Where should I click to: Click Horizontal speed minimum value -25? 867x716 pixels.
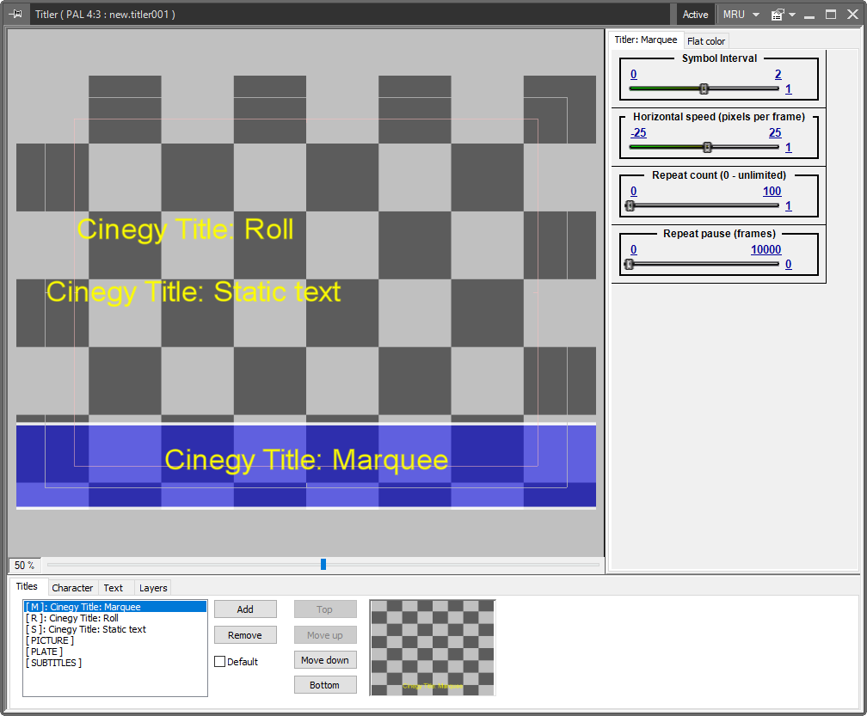(x=638, y=132)
